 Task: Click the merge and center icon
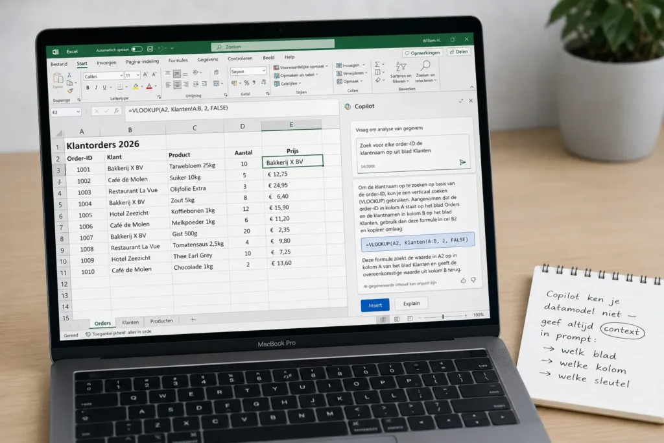click(x=217, y=84)
